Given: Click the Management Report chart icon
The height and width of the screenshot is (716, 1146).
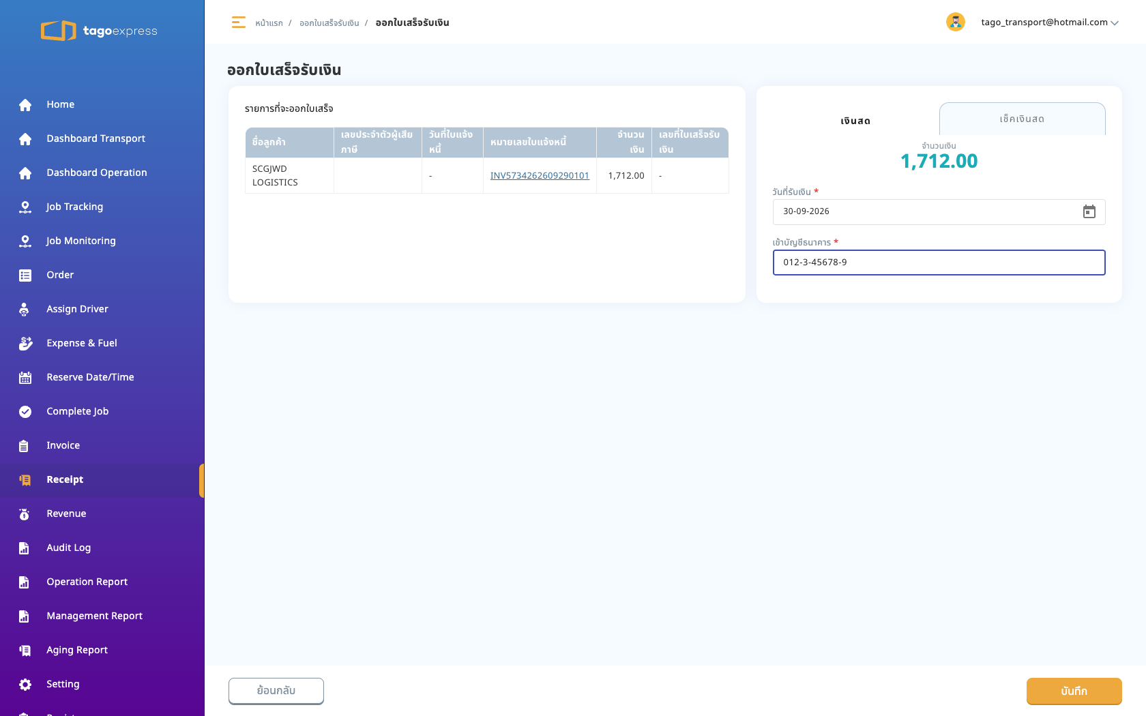Looking at the screenshot, I should (24, 616).
